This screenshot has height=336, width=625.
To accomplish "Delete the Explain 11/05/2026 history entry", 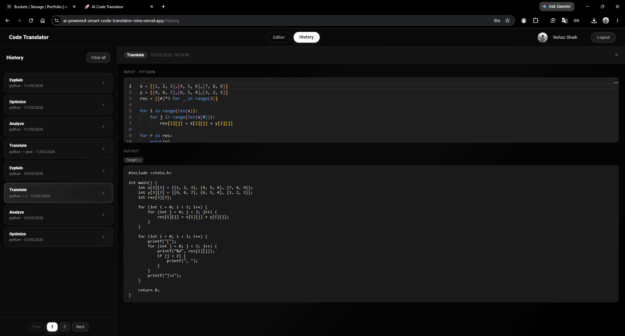I will pos(103,83).
